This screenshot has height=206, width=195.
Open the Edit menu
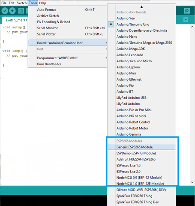(12, 3)
